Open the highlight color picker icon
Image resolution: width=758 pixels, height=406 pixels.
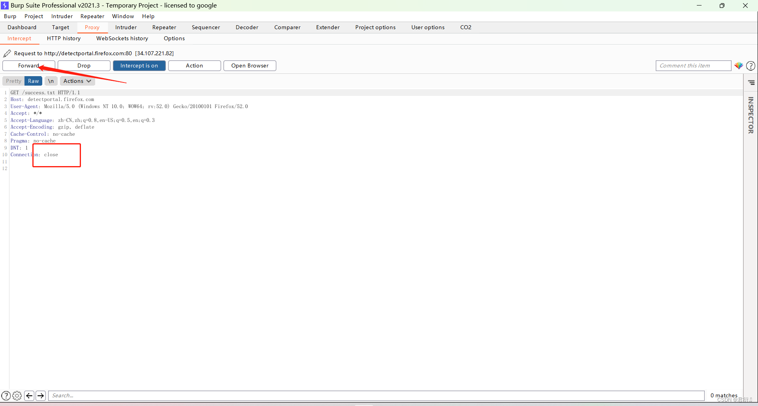[739, 65]
